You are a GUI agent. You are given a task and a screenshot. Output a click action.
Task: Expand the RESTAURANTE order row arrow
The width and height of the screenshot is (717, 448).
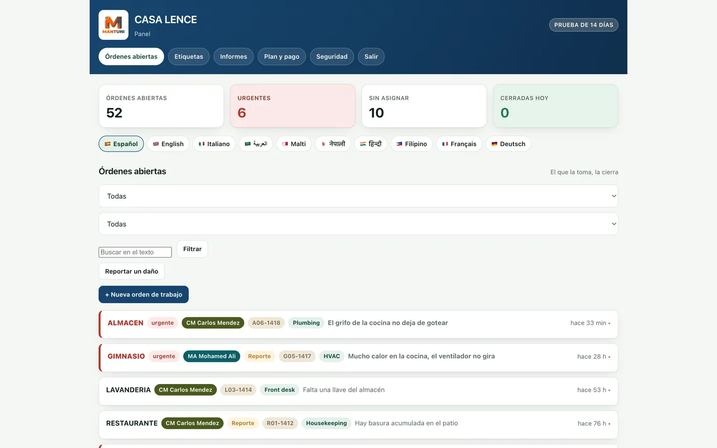click(609, 424)
